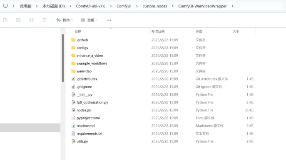Select the wanvideo folder name
286x160 pixels.
[x=84, y=71]
